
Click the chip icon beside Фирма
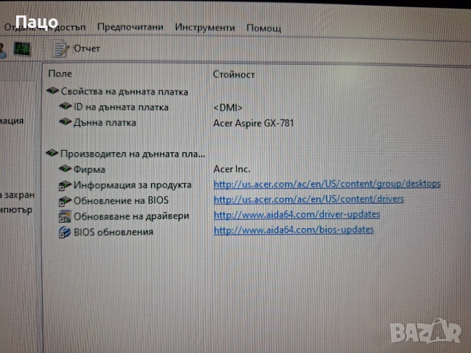point(65,168)
